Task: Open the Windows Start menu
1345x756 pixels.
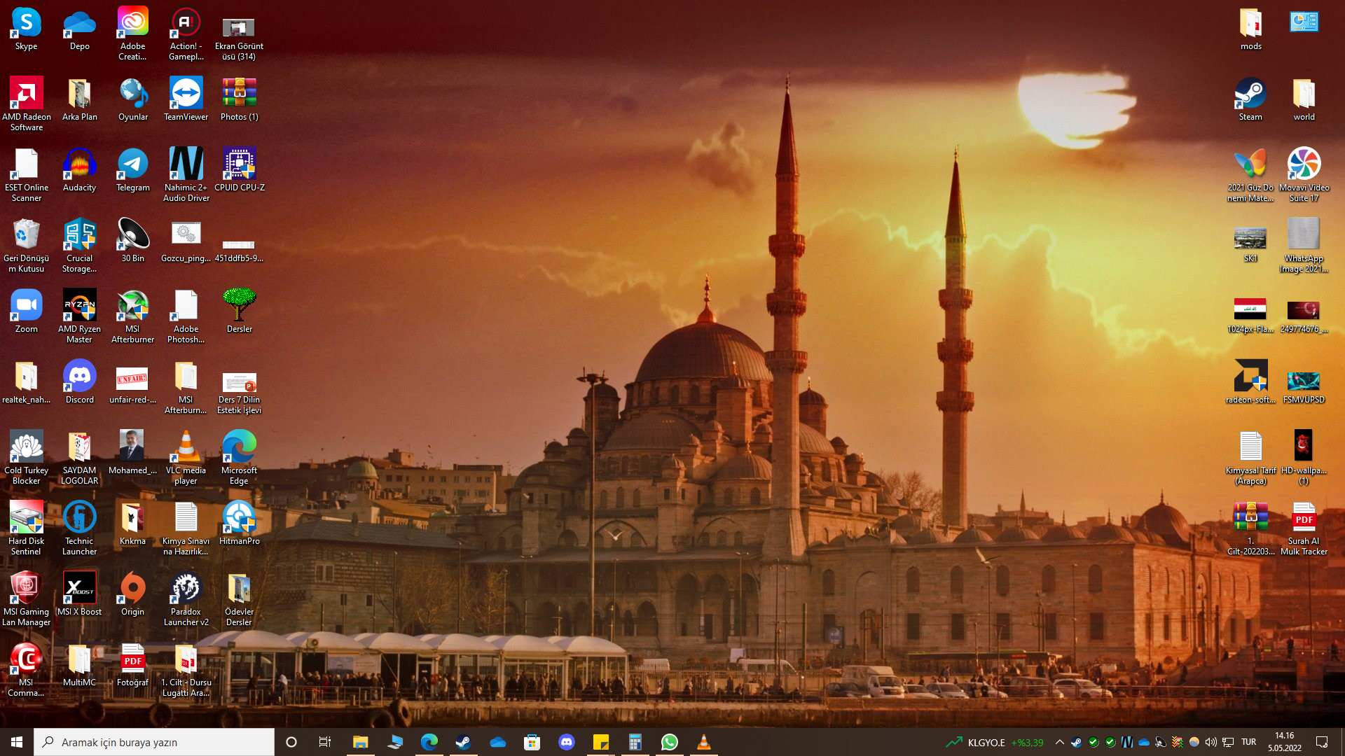Action: [x=17, y=742]
